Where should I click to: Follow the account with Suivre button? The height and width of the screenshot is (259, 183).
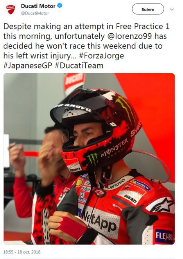(x=148, y=9)
